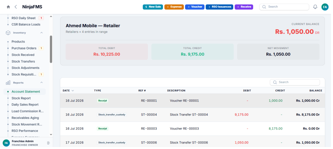Image resolution: width=333 pixels, height=149 pixels.
Task: Open RSO Issuances button
Action: [220, 7]
